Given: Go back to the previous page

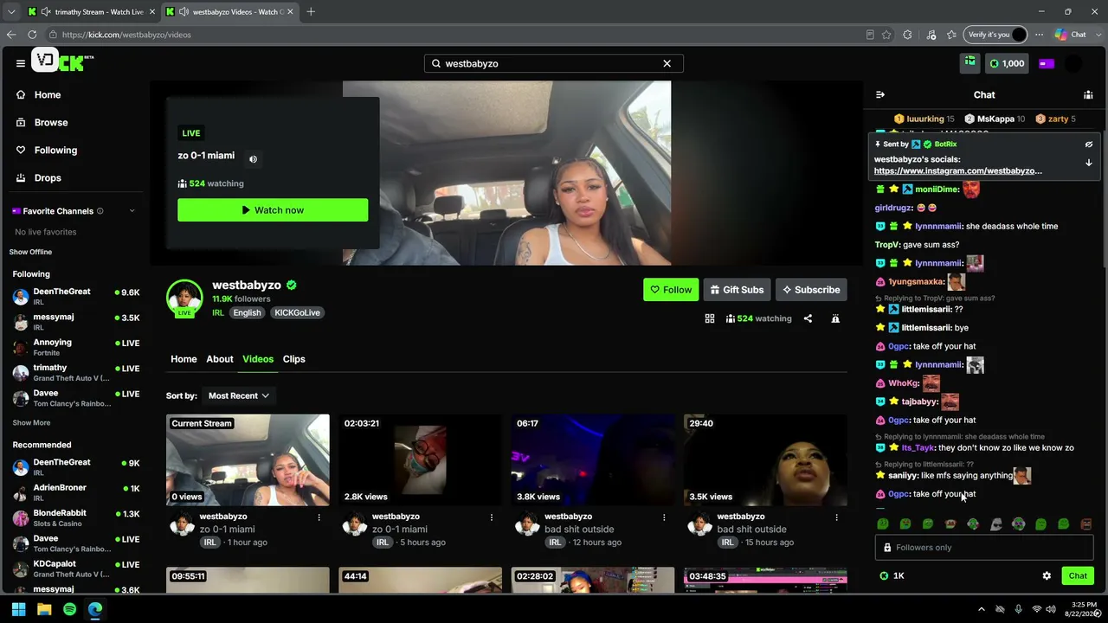Looking at the screenshot, I should (11, 35).
